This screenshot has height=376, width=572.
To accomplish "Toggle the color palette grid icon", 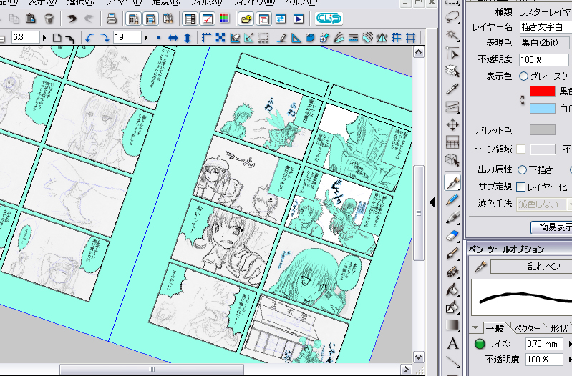I will click(224, 18).
